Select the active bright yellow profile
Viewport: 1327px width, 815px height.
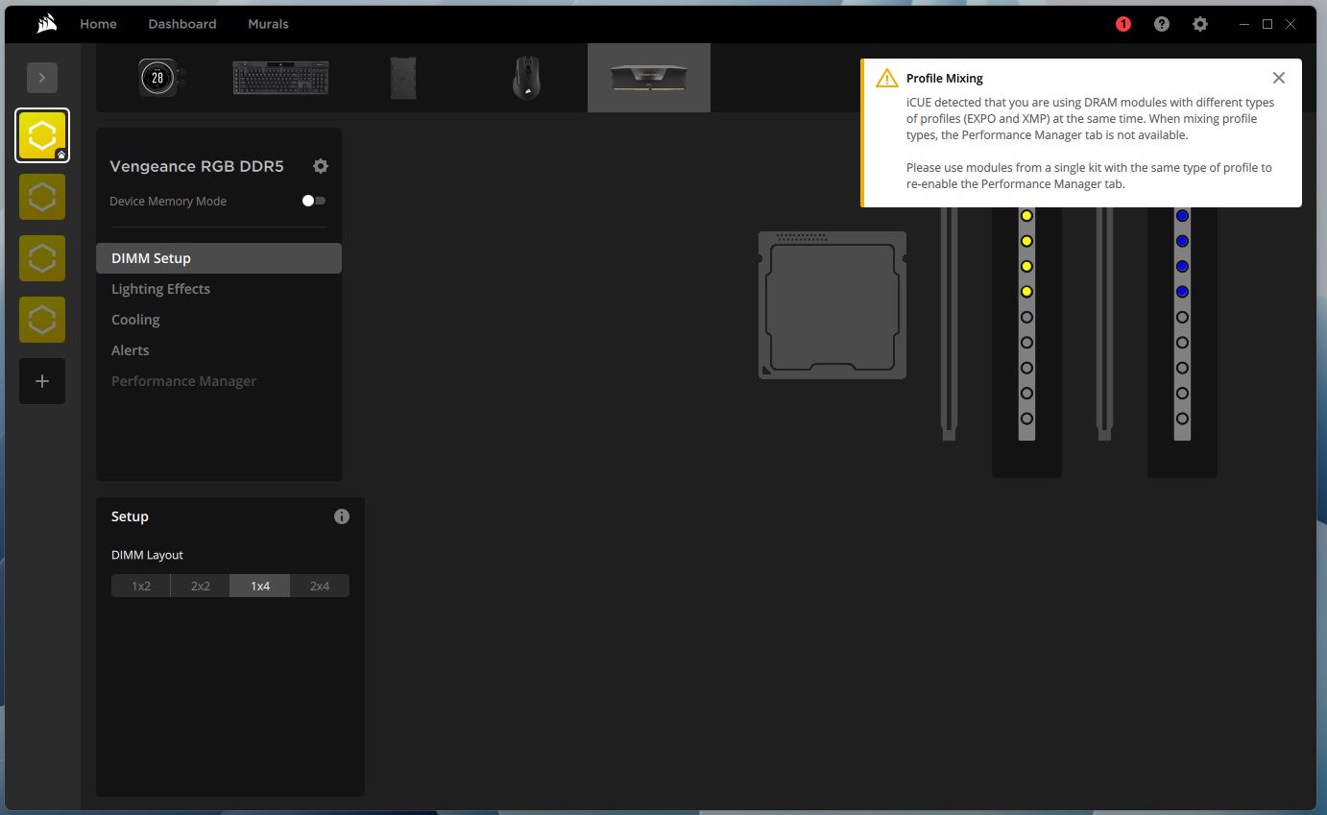42,135
